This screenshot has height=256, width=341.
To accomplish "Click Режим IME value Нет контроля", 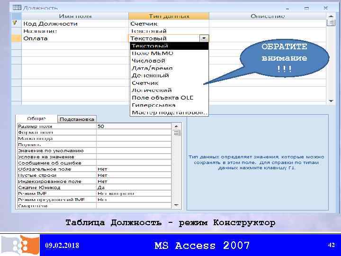I will 134,193.
